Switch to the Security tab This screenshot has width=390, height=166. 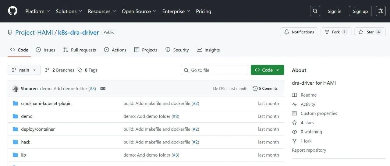177,50
